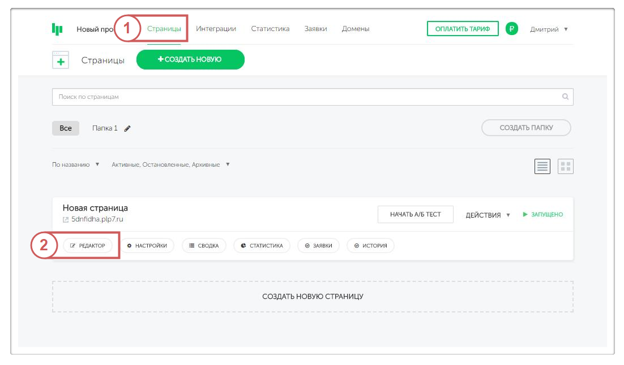Screen dimensions: 624x365
Task: Click the new page plus icon
Action: point(61,60)
